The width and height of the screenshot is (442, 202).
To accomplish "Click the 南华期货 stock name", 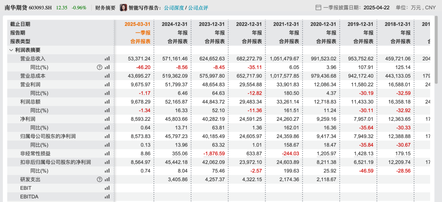I will pyautogui.click(x=16, y=8).
